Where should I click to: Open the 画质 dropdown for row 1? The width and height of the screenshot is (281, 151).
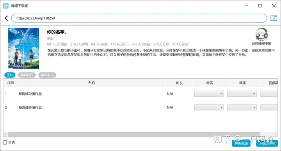pyautogui.click(x=242, y=94)
